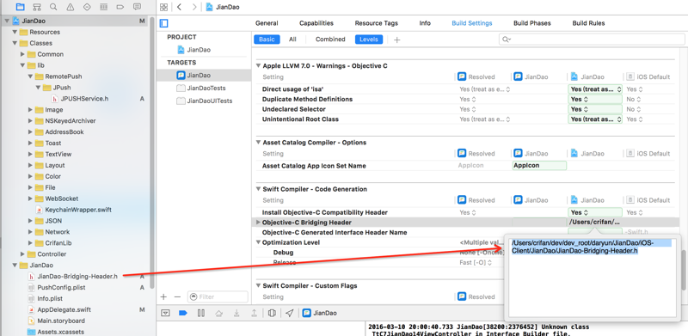Switch to Combined view toggle
Viewport: 688px width, 336px height.
[330, 40]
